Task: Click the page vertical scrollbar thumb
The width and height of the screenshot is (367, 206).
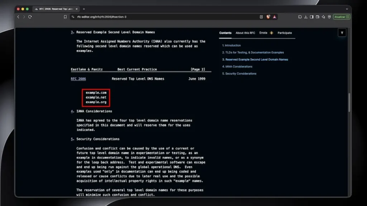Action: coord(349,102)
